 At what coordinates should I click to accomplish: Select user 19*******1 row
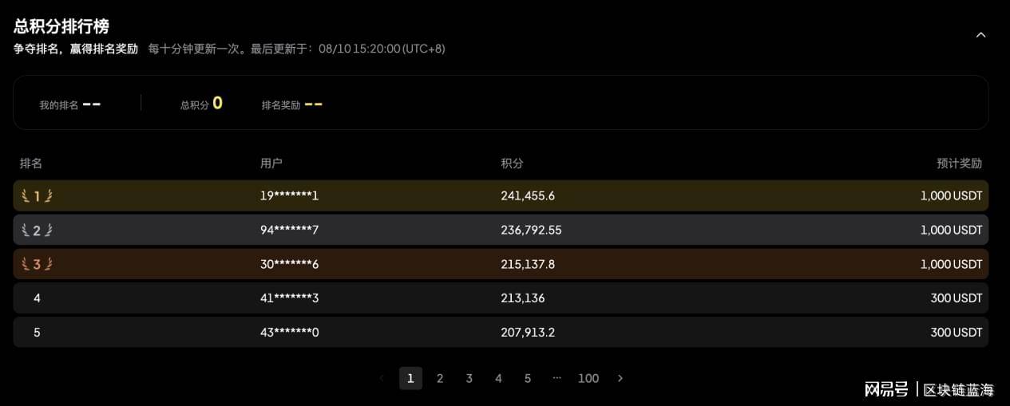point(501,195)
